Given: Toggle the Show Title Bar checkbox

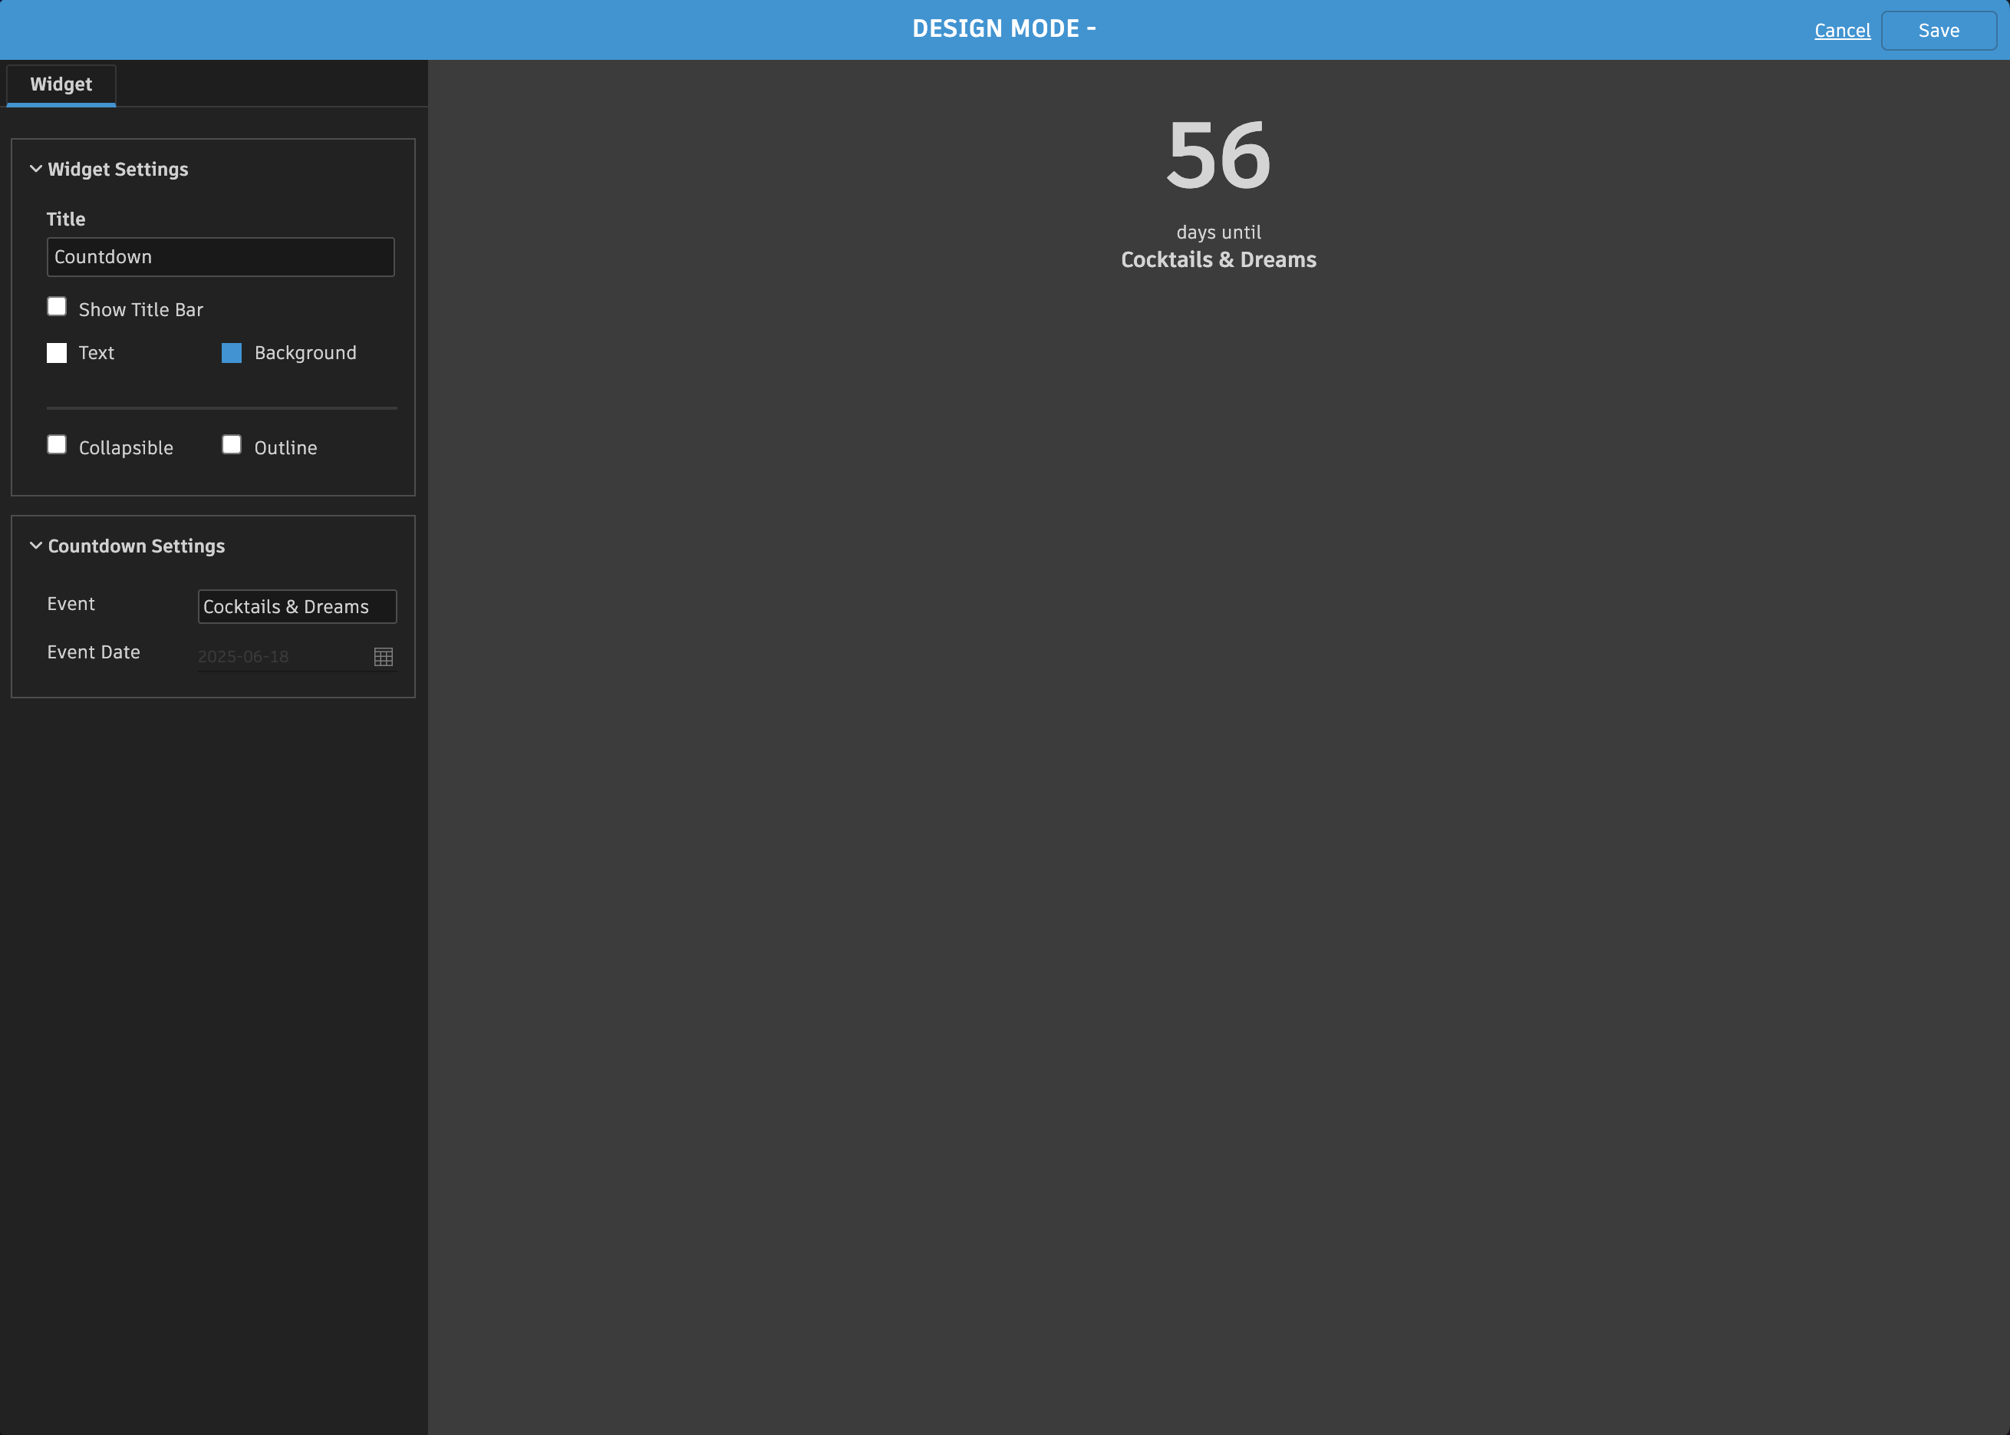Looking at the screenshot, I should (x=57, y=307).
